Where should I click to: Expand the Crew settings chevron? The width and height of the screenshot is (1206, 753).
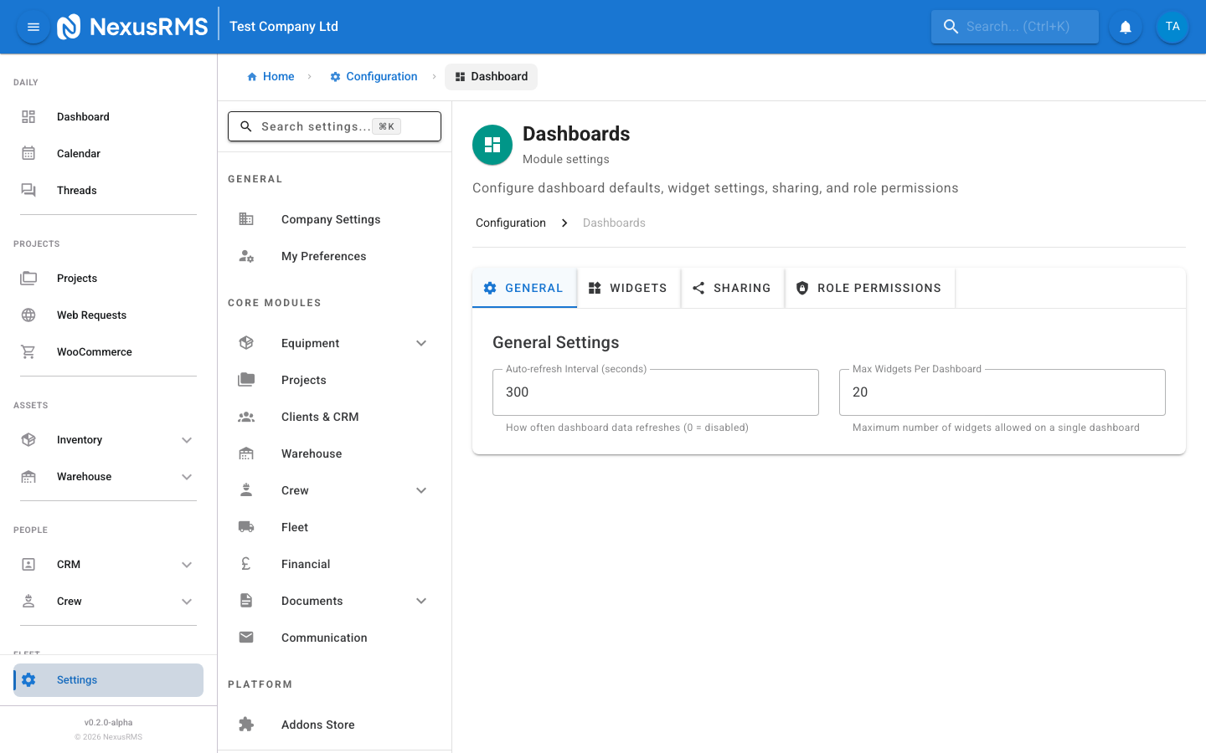(x=421, y=490)
